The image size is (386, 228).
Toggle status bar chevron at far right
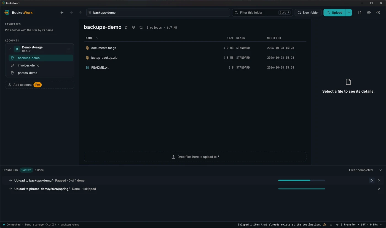click(x=381, y=225)
